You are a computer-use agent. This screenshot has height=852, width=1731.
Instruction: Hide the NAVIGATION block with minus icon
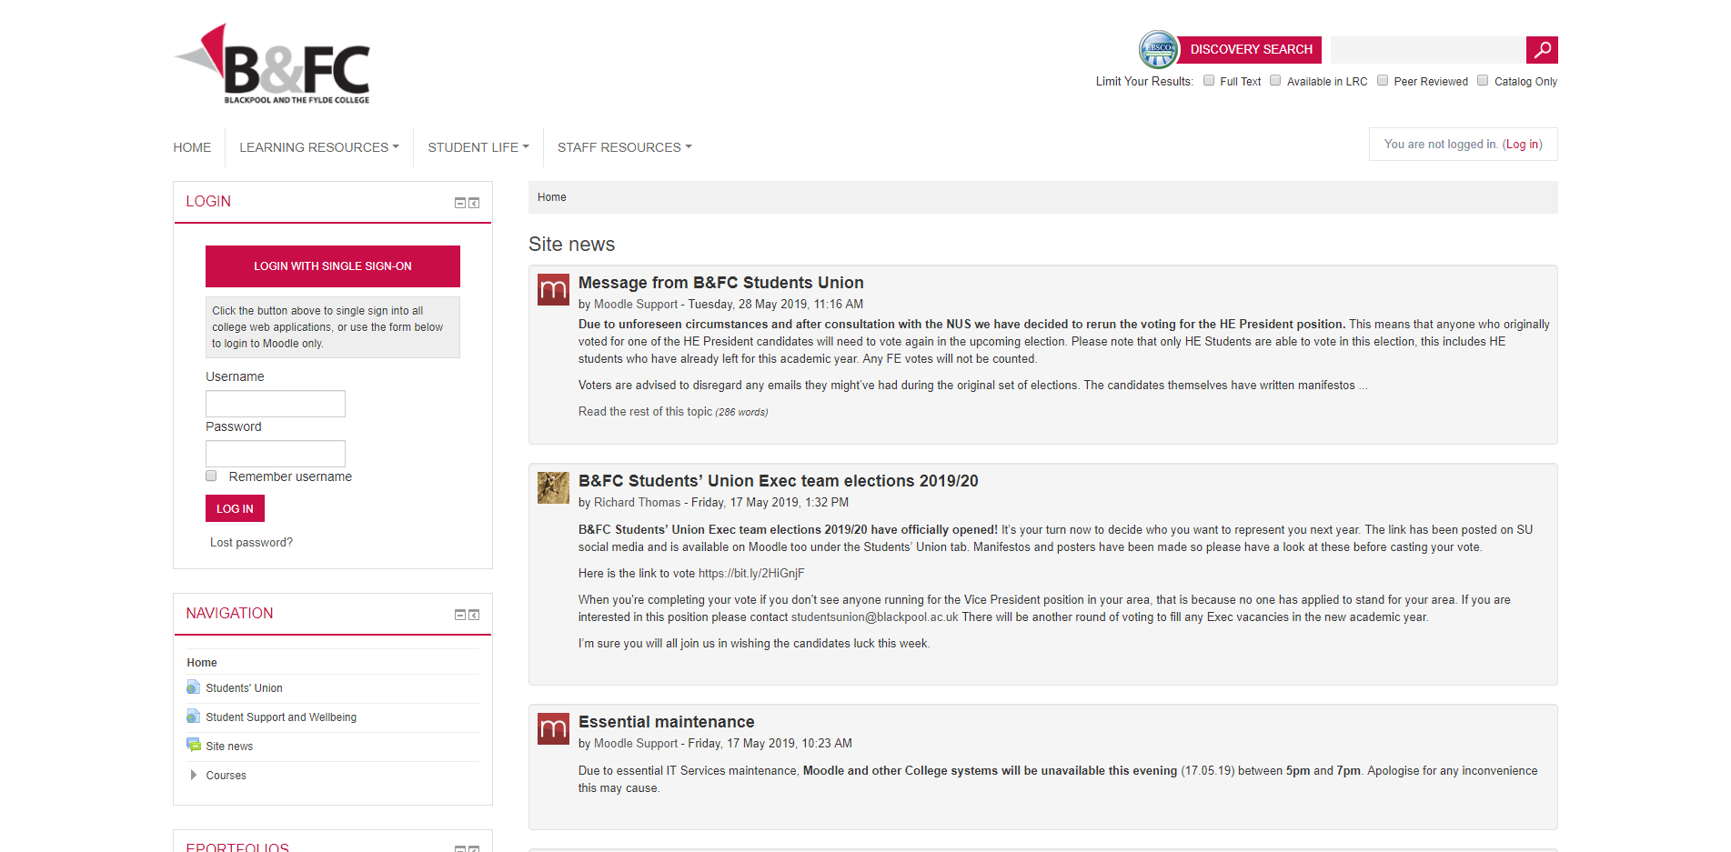[460, 615]
